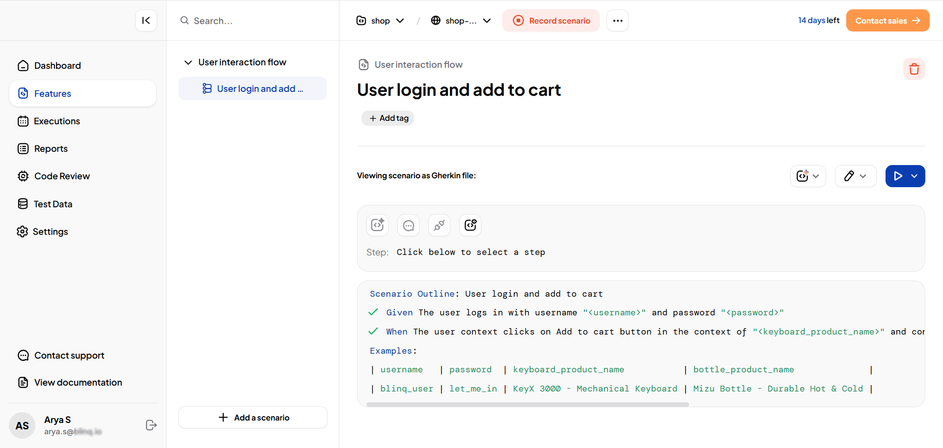
Task: Open the three-dot more options menu
Action: (617, 21)
